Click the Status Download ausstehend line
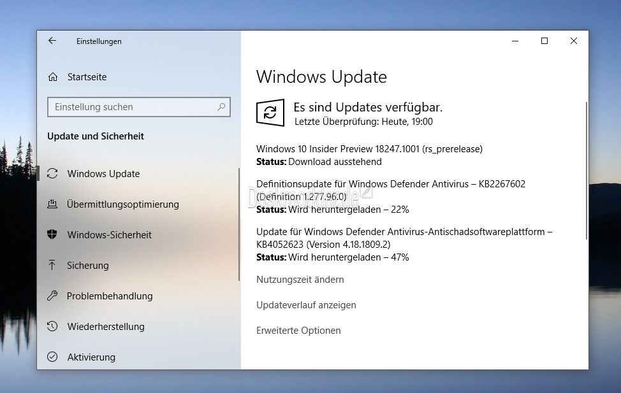 [x=319, y=162]
